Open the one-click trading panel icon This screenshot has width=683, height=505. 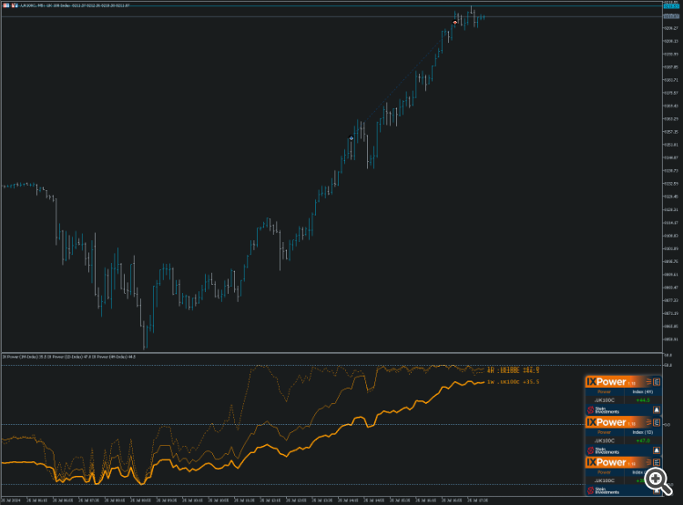tap(6, 5)
